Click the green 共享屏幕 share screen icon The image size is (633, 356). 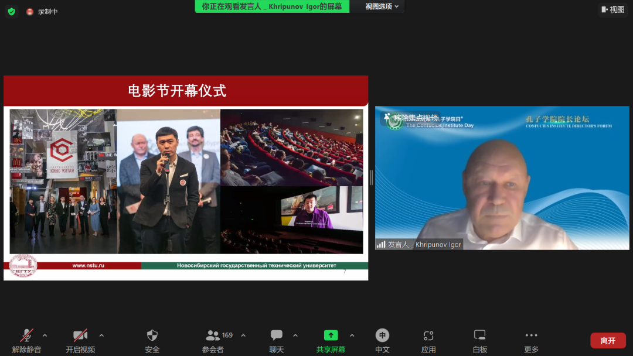(x=331, y=335)
